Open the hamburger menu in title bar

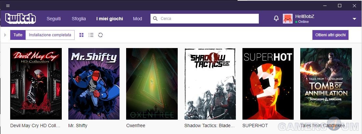8,6
